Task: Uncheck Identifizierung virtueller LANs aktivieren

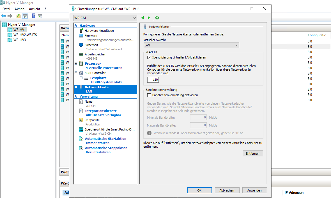Action: [149, 57]
